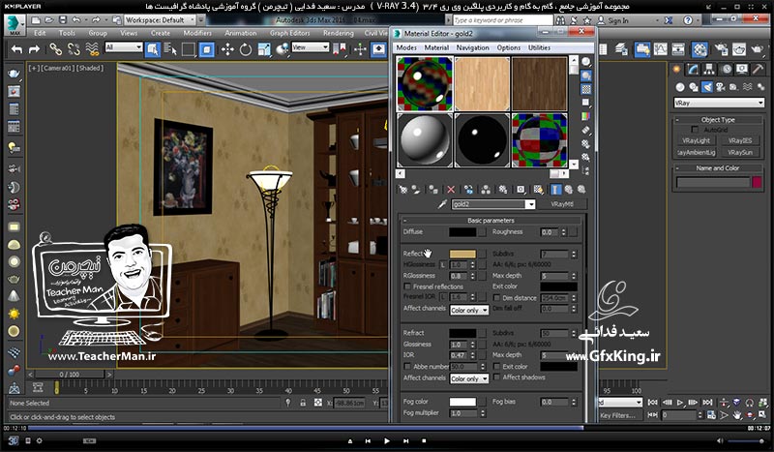774x452 pixels.
Task: Open Render Setup teapot icon
Action: click(721, 49)
